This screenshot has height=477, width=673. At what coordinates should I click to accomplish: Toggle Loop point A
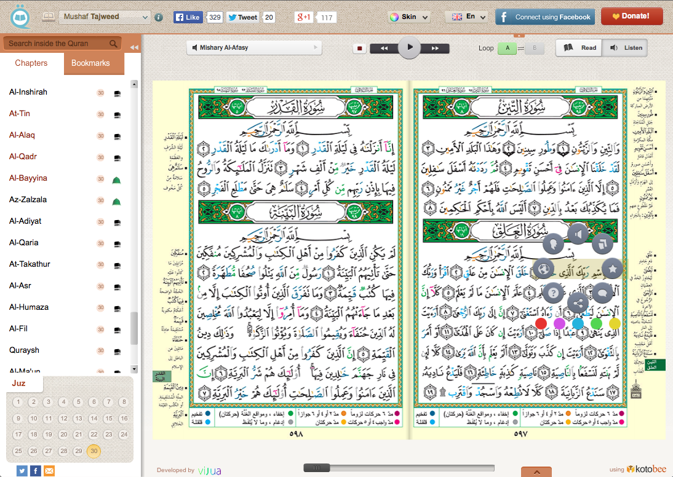point(508,48)
